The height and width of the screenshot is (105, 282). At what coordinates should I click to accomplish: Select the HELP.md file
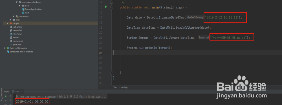(x=17, y=34)
